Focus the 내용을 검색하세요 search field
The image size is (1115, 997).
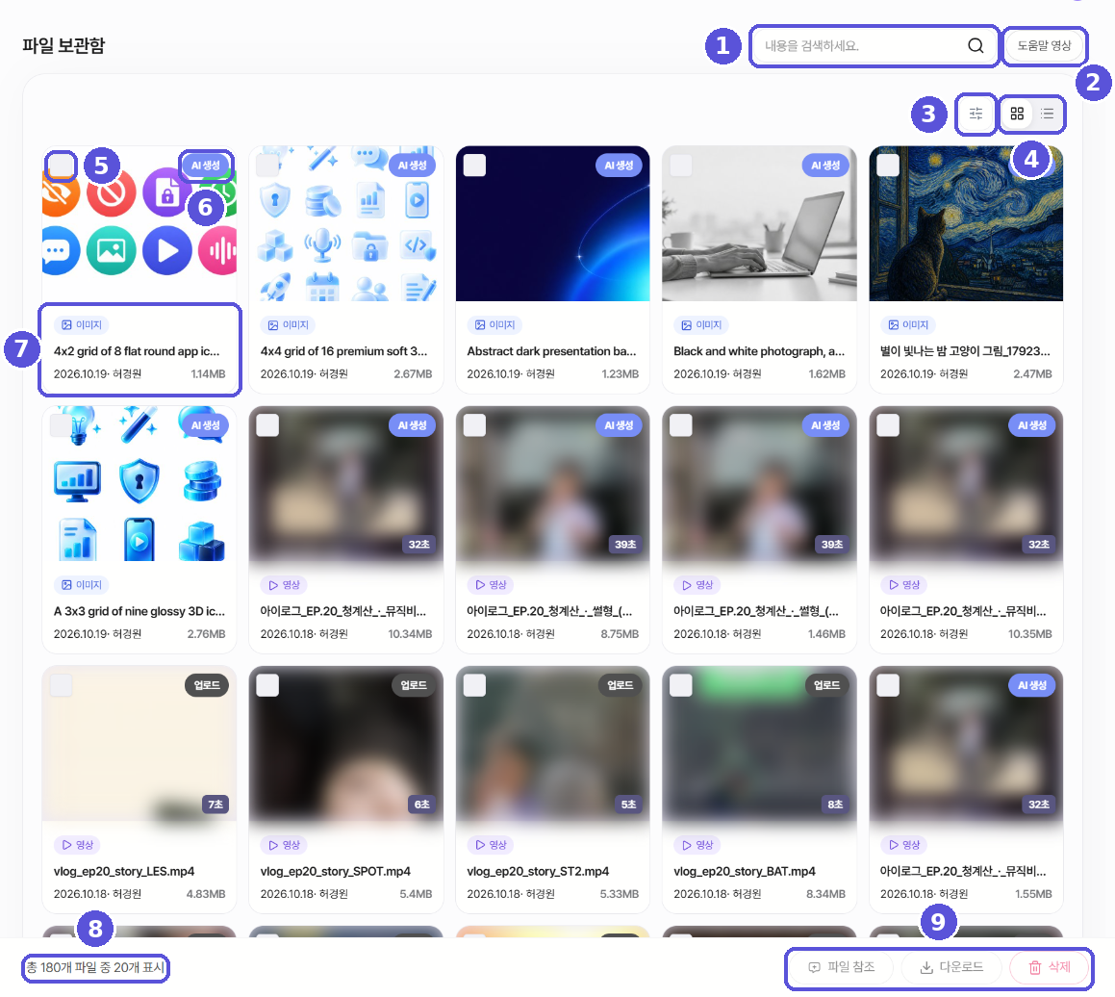[875, 46]
